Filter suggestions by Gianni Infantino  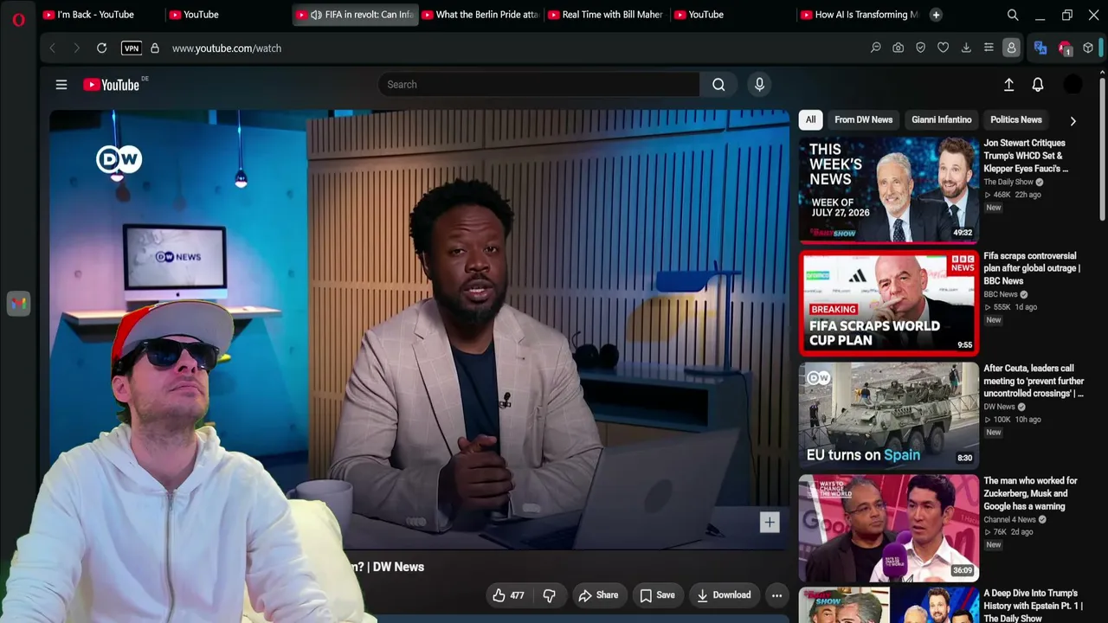point(942,120)
